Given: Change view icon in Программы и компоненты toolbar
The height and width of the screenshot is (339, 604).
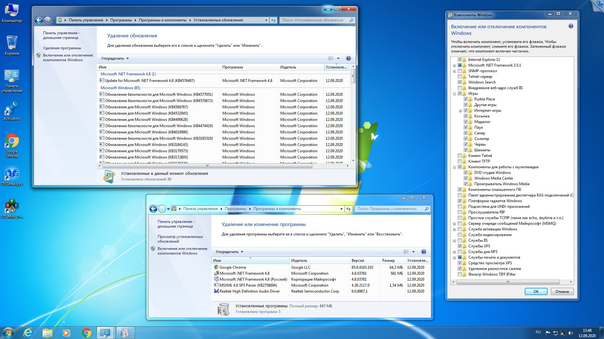Looking at the screenshot, I should [x=406, y=252].
